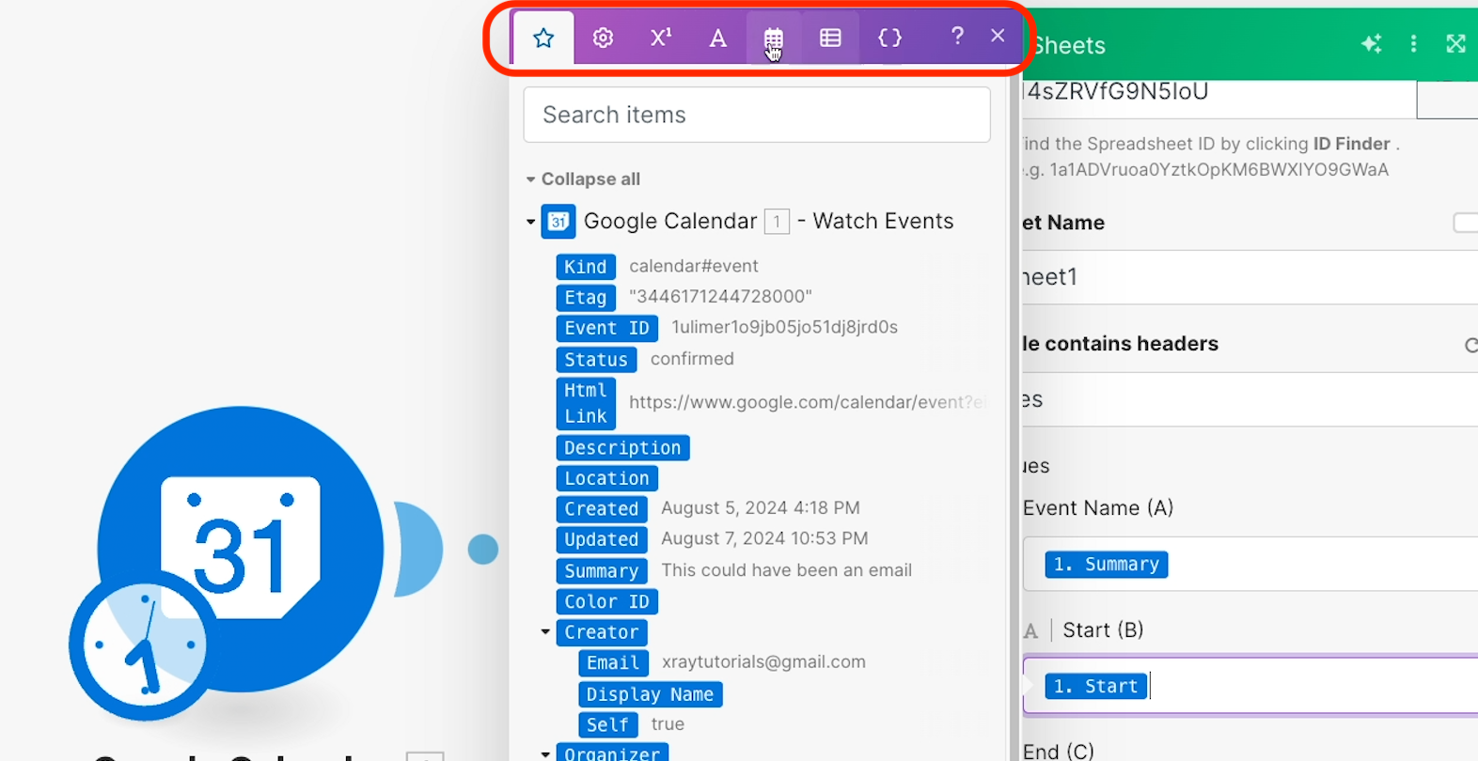Insert the Kind variable pill
Screen dimensions: 1478x761
pyautogui.click(x=586, y=267)
